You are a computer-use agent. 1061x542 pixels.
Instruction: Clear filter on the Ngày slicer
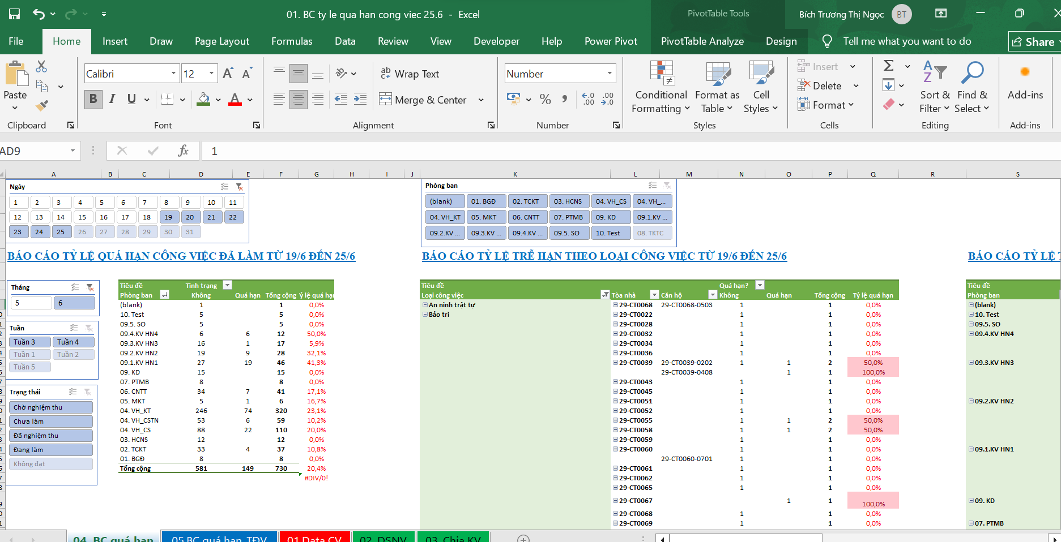point(239,187)
